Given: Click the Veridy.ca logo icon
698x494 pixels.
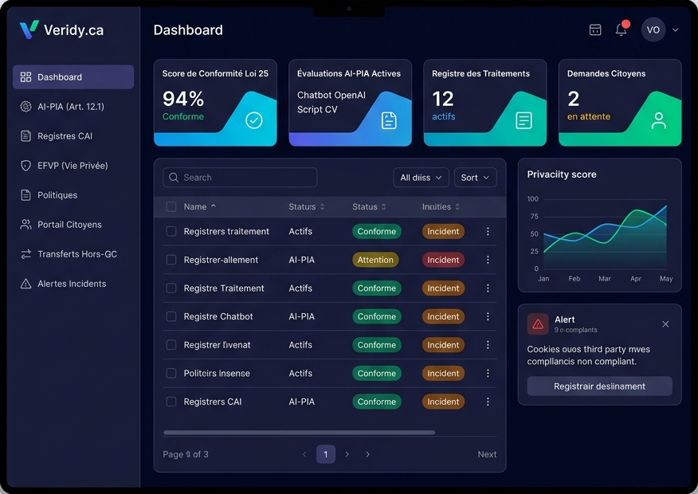Looking at the screenshot, I should pyautogui.click(x=29, y=29).
